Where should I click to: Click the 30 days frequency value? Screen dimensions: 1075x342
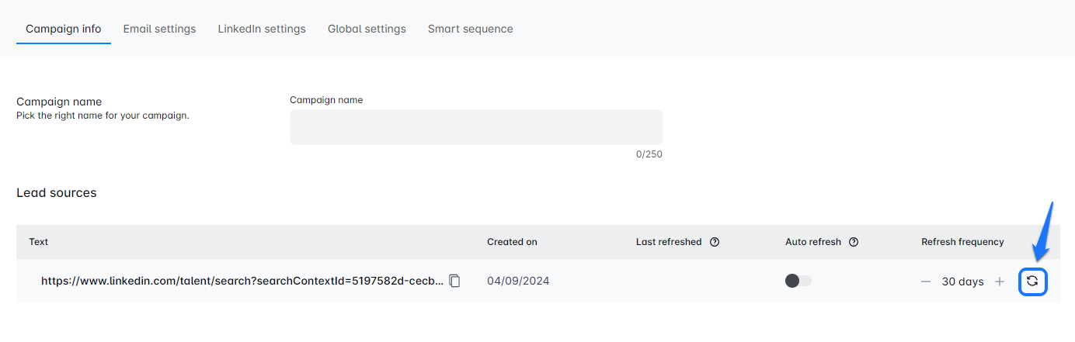[x=962, y=282]
